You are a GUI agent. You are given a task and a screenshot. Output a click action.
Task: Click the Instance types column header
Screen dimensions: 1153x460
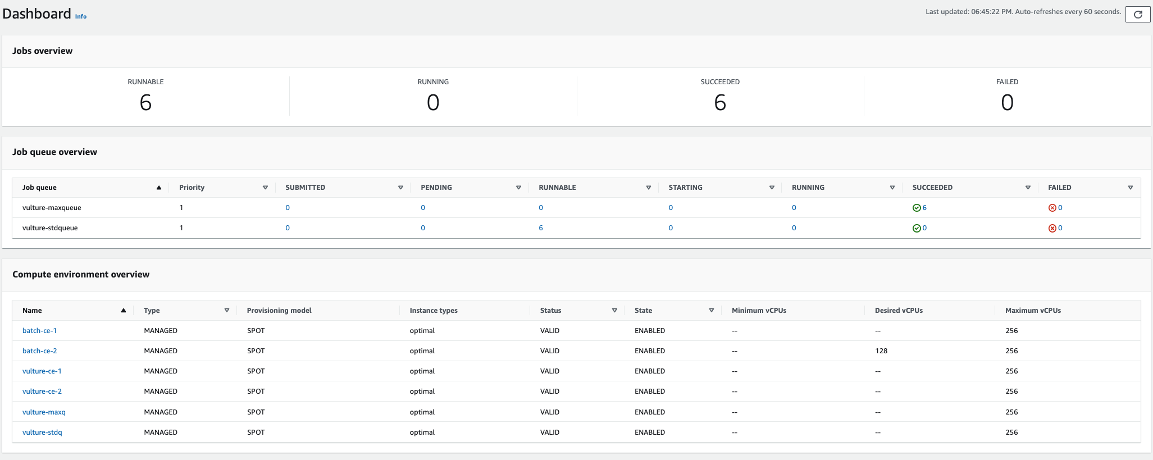[x=434, y=311]
